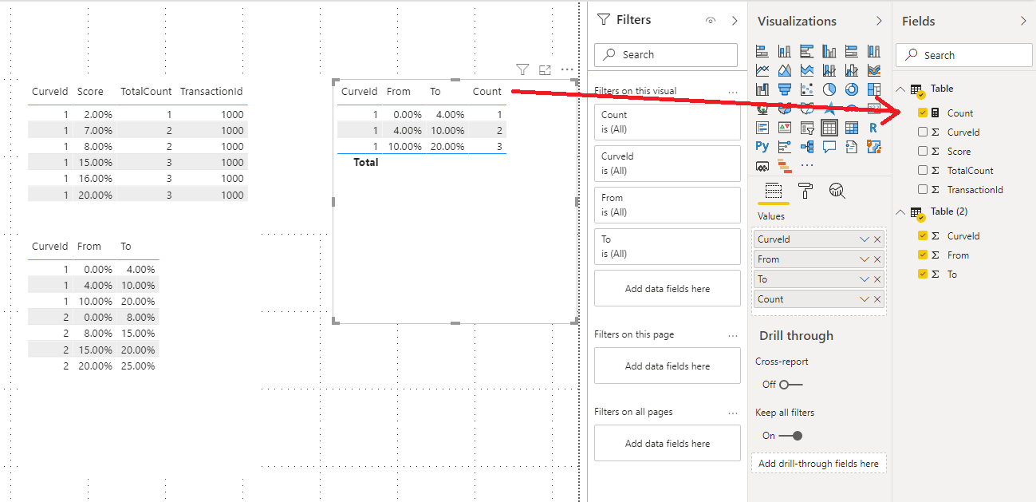The image size is (1036, 502).
Task: Select the area chart visualization
Action: (785, 70)
